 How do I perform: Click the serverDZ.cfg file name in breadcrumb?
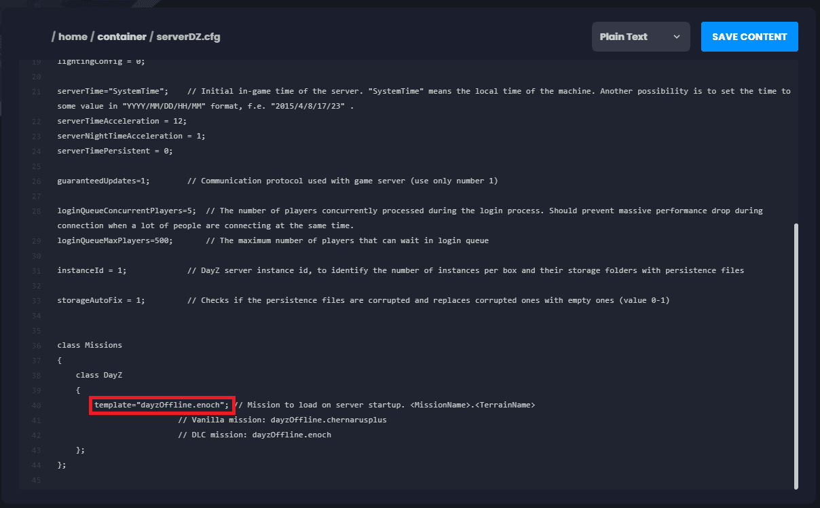click(188, 37)
